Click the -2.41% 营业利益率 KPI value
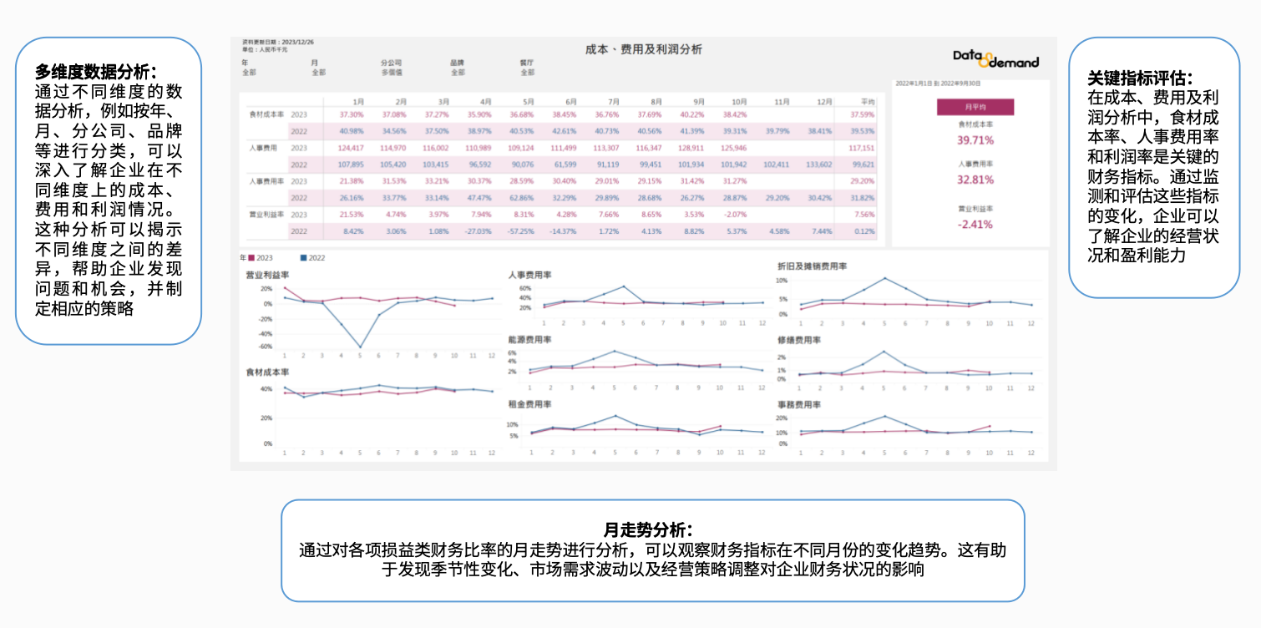Image resolution: width=1261 pixels, height=628 pixels. pyautogui.click(x=975, y=224)
